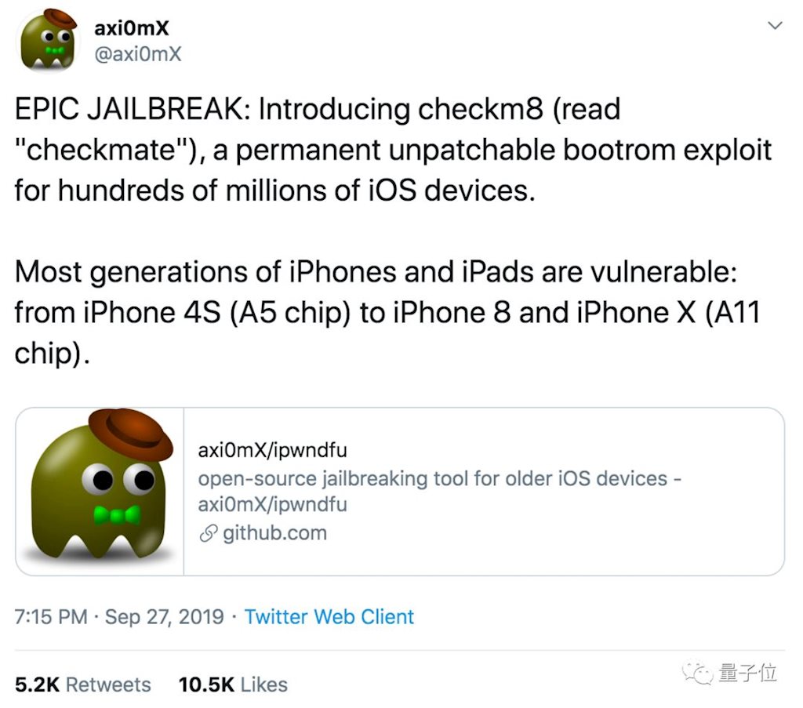Open the 7:15 PM Sep 27, 2019 timestamp
The height and width of the screenshot is (708, 803).
119,616
